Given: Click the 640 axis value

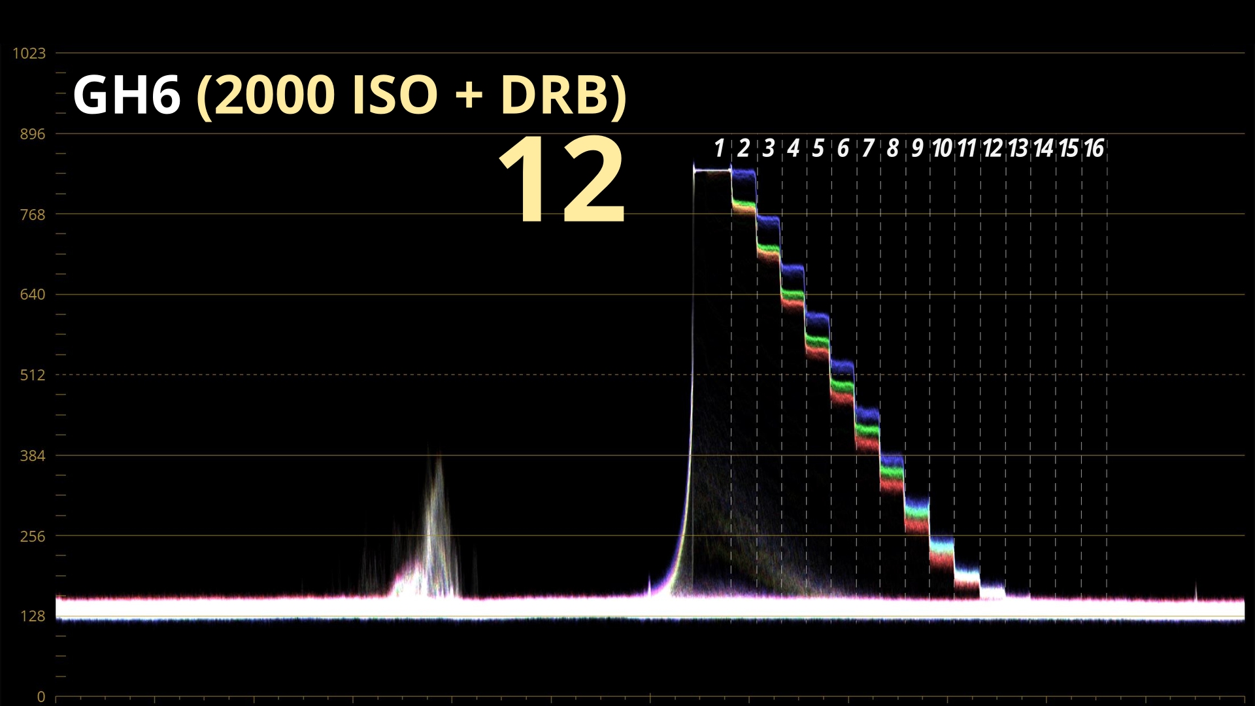Looking at the screenshot, I should (33, 295).
